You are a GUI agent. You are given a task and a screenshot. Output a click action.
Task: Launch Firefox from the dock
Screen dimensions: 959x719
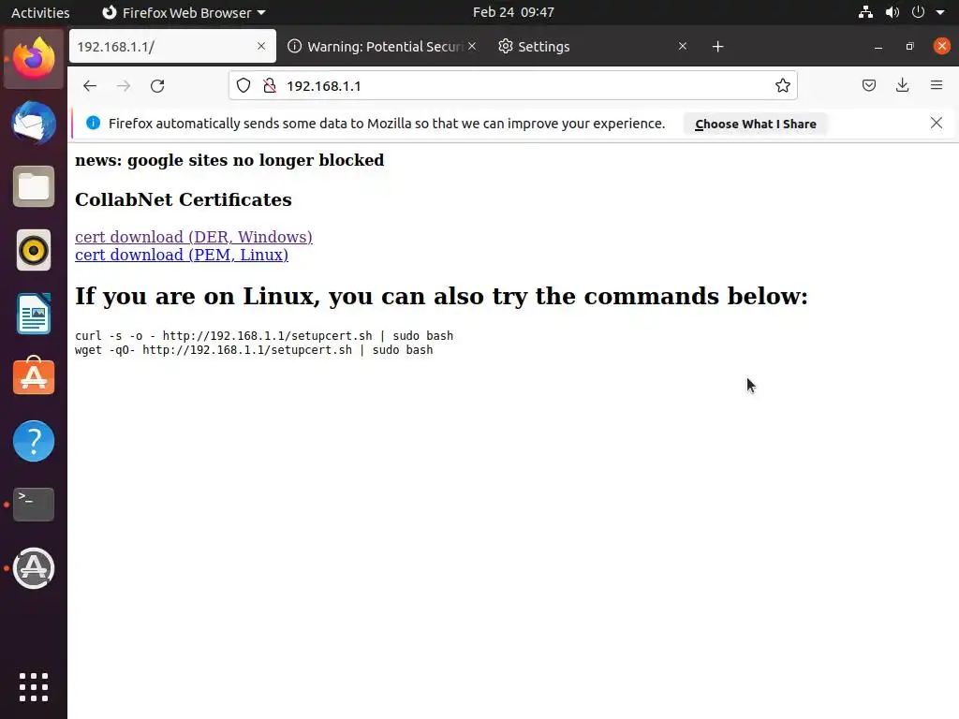(34, 59)
